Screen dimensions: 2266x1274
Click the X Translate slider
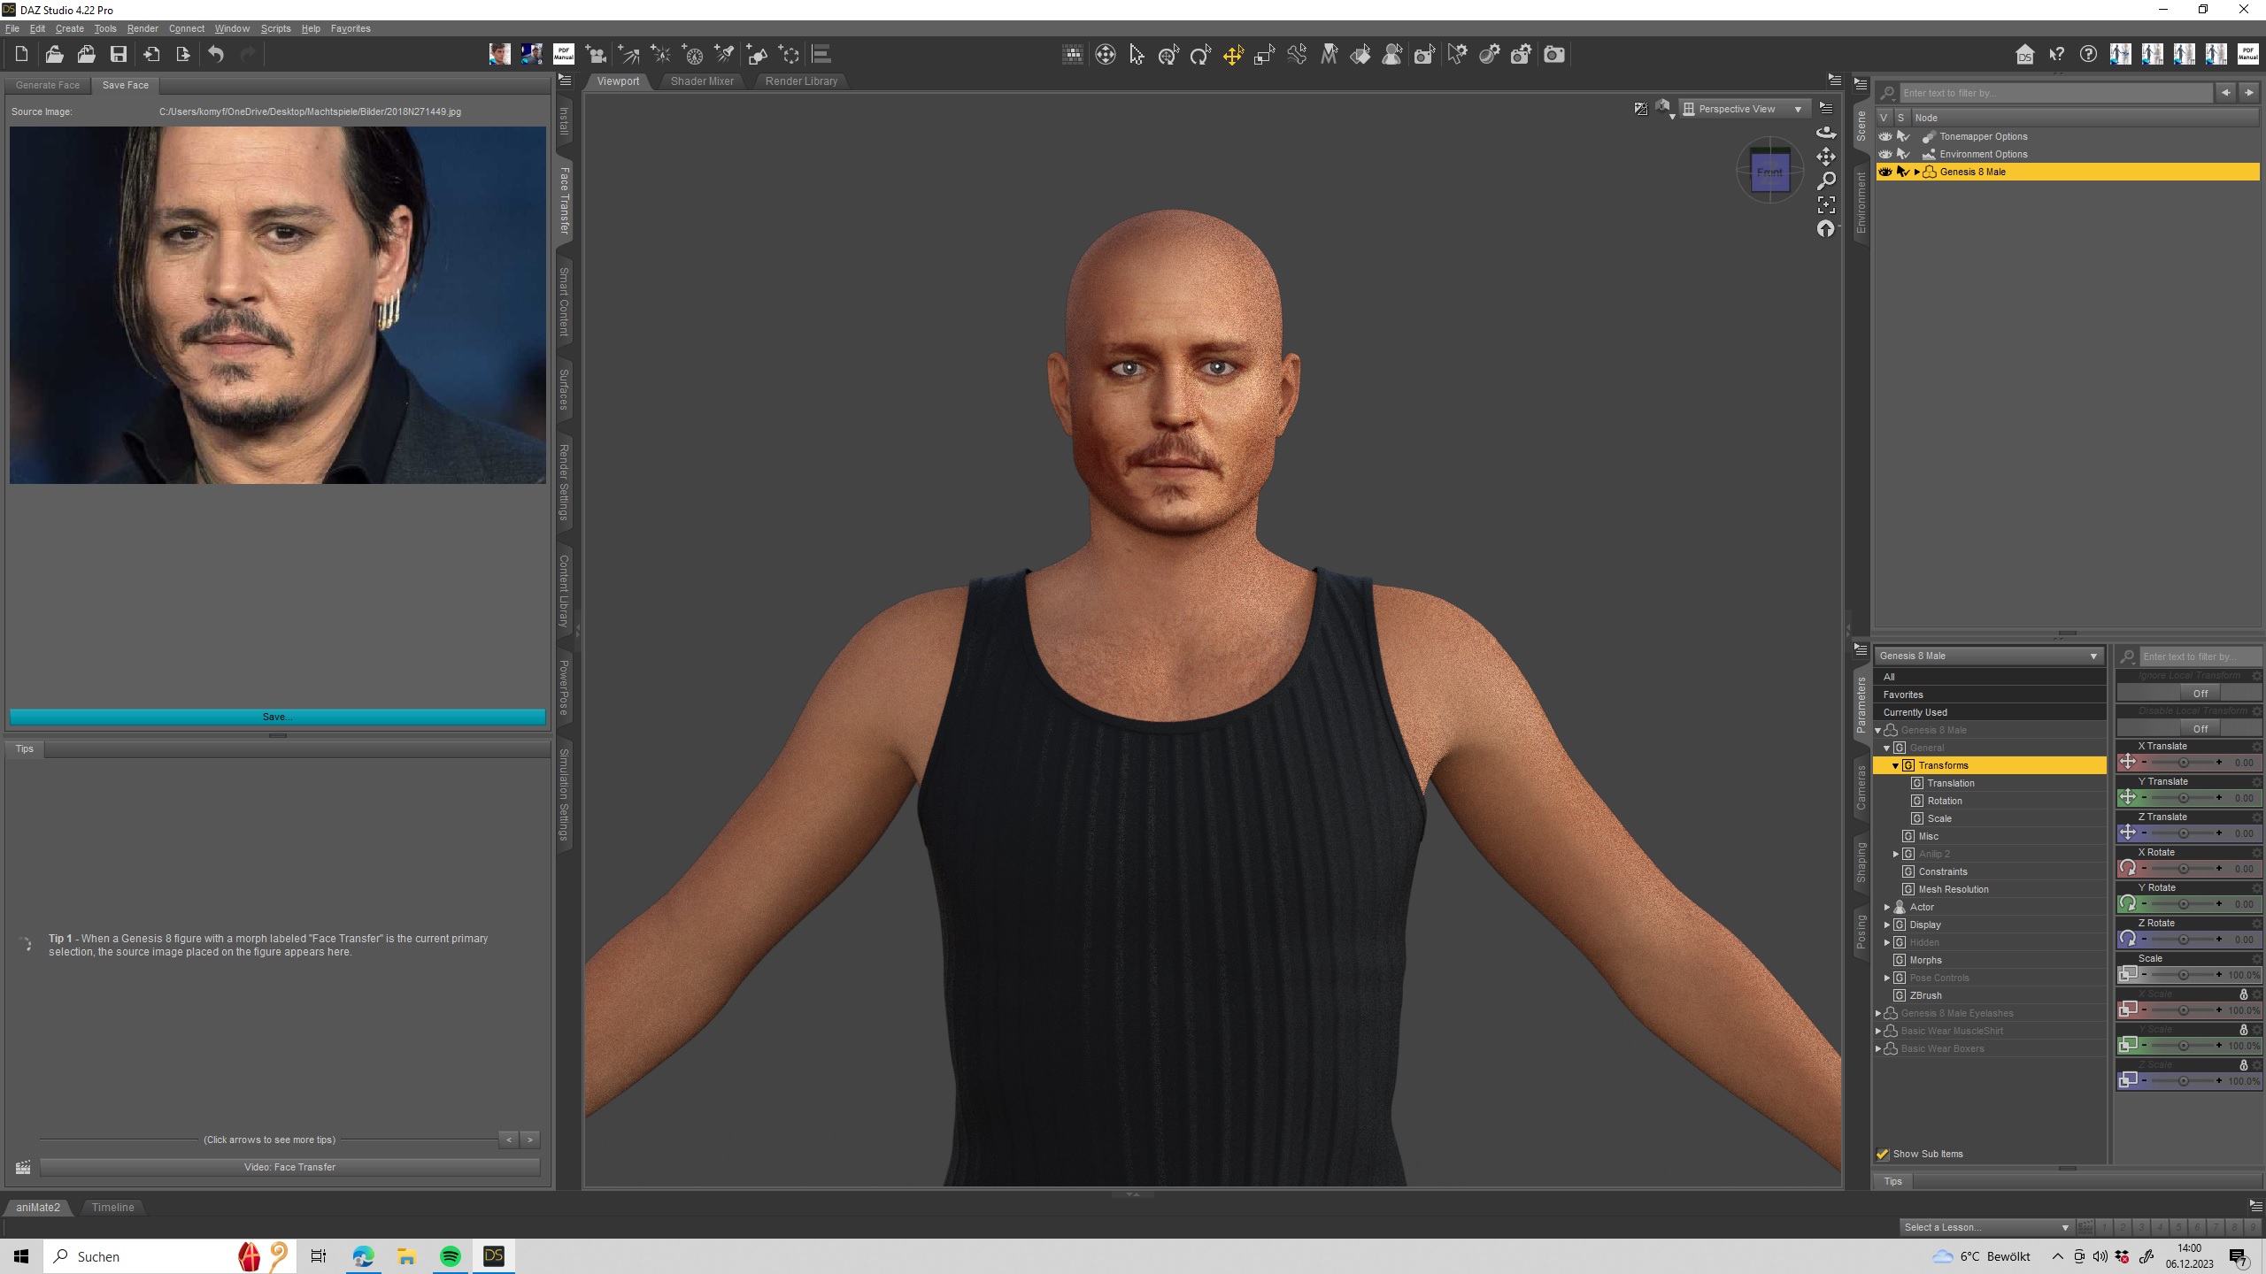(2183, 763)
